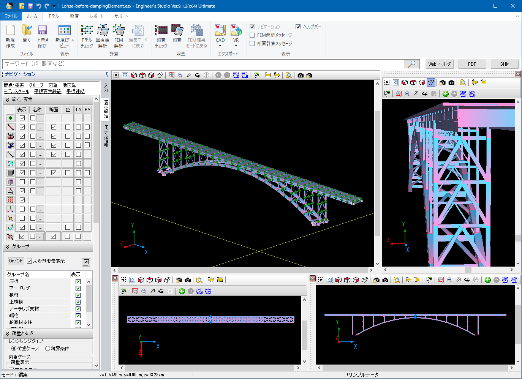Enable the FEM解析メッセージ checkbox
The width and height of the screenshot is (522, 379).
coord(252,35)
